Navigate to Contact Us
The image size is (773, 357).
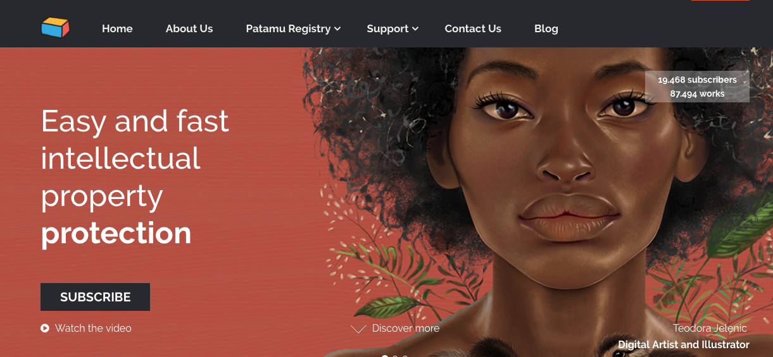(x=473, y=28)
